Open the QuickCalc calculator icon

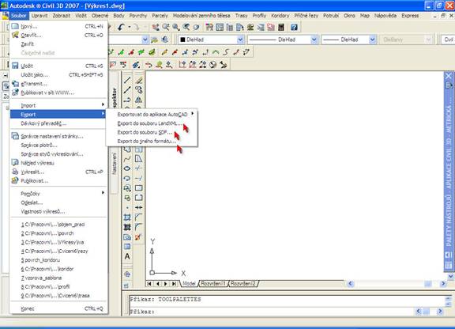coord(281,28)
